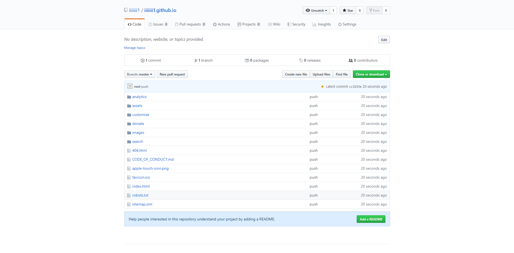
Task: Open the sitemap.xml file
Action: (142, 204)
